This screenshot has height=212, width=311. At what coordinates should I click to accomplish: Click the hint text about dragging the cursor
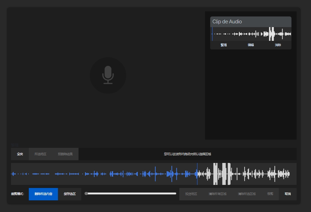pyautogui.click(x=188, y=154)
